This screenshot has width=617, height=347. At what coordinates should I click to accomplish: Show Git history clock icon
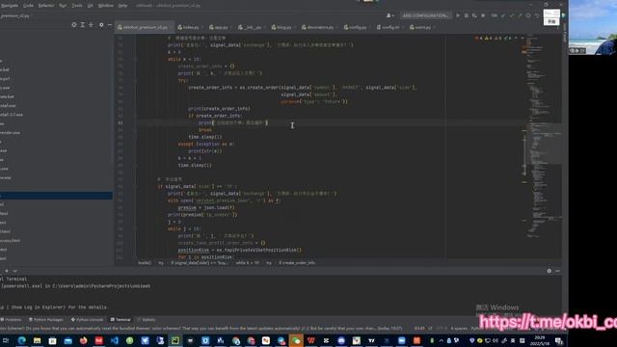click(x=528, y=15)
